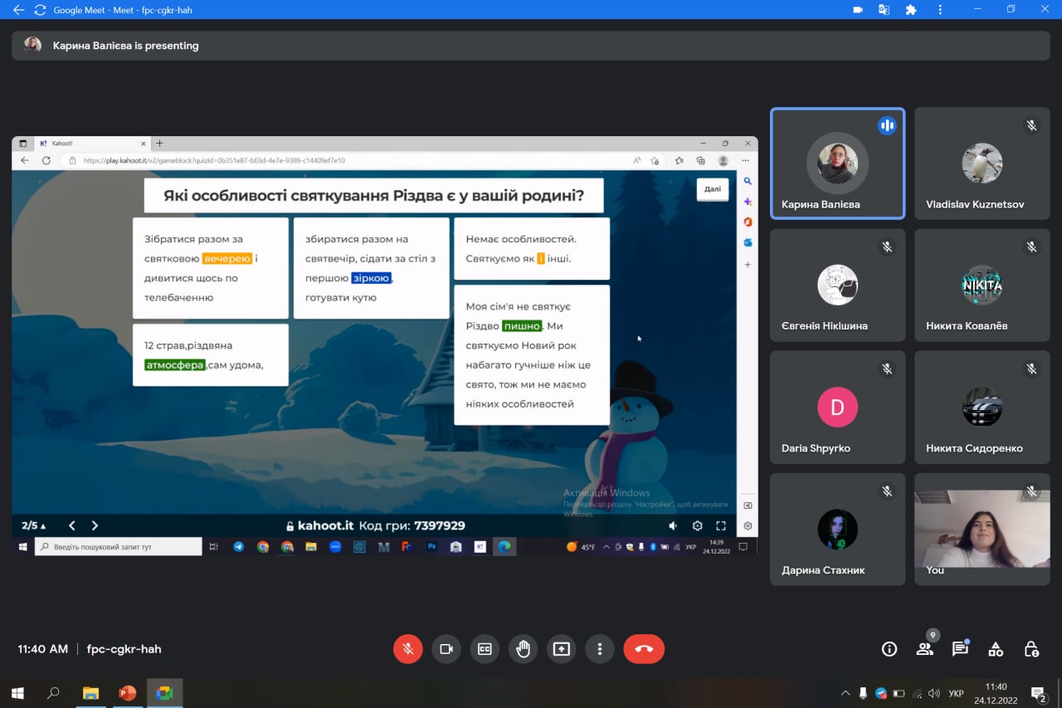Screen dimensions: 1062x708
Task: Open meeting details info icon
Action: pyautogui.click(x=889, y=649)
